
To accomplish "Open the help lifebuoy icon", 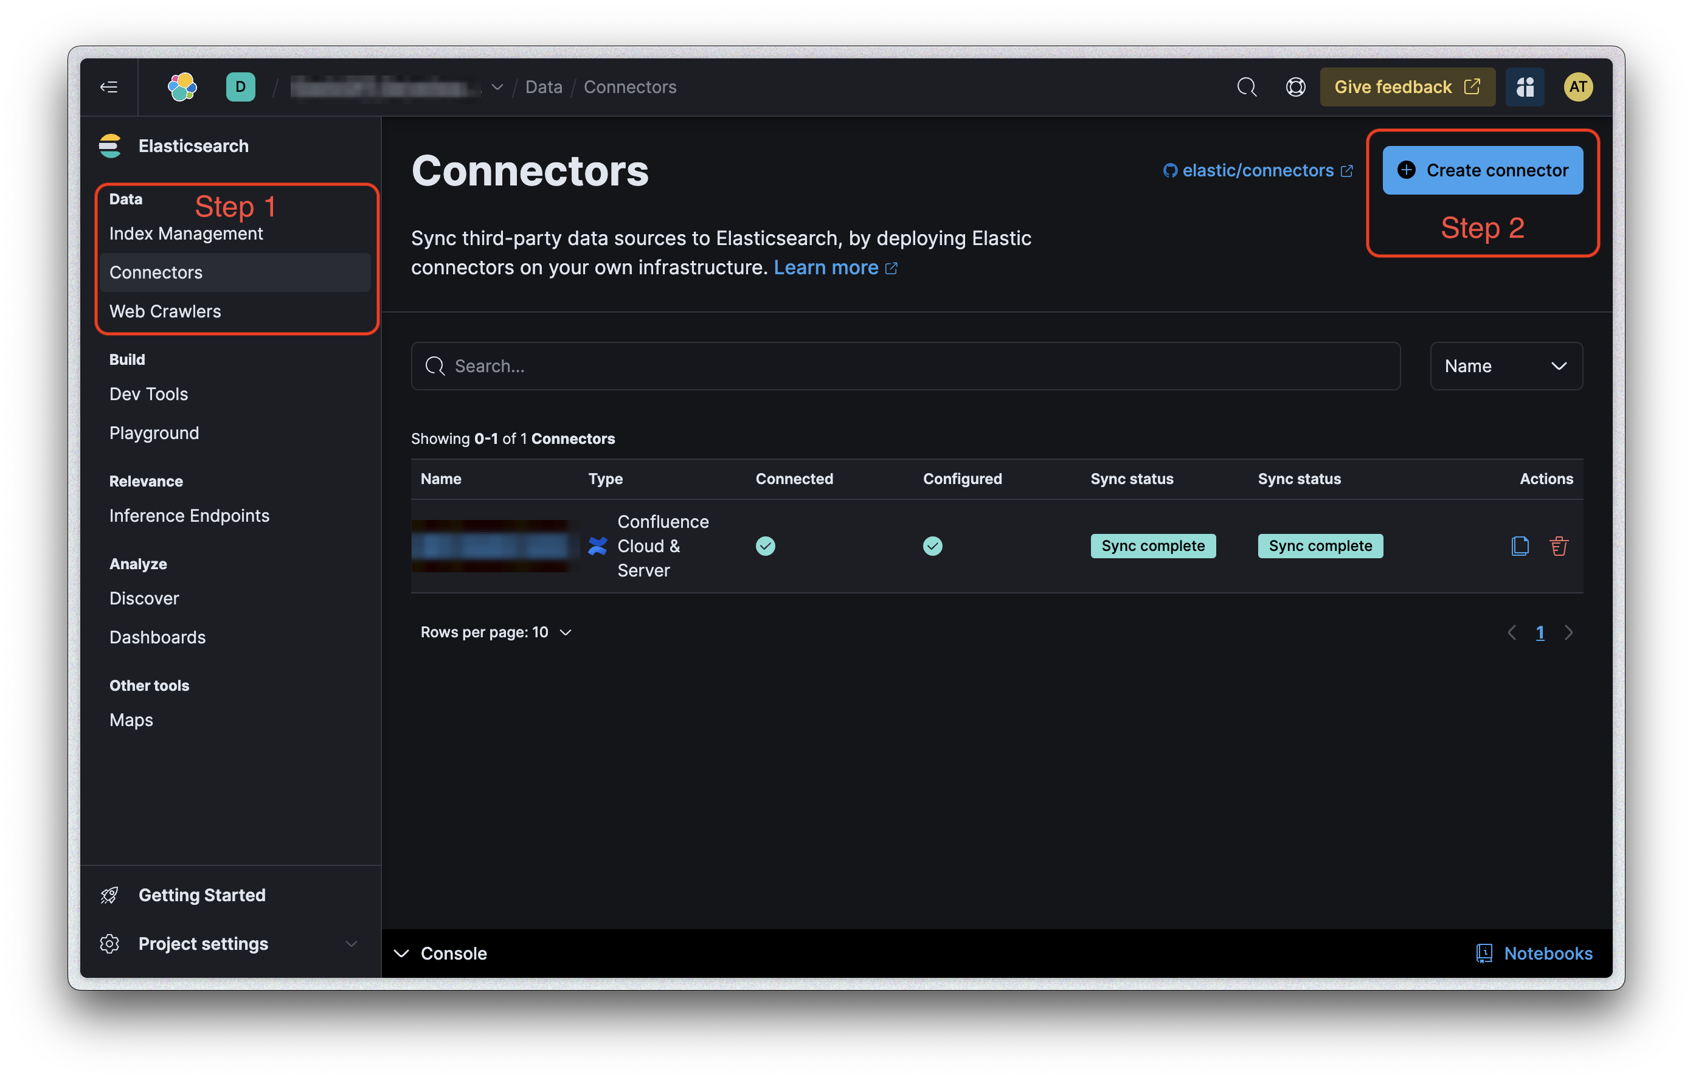I will coord(1295,87).
